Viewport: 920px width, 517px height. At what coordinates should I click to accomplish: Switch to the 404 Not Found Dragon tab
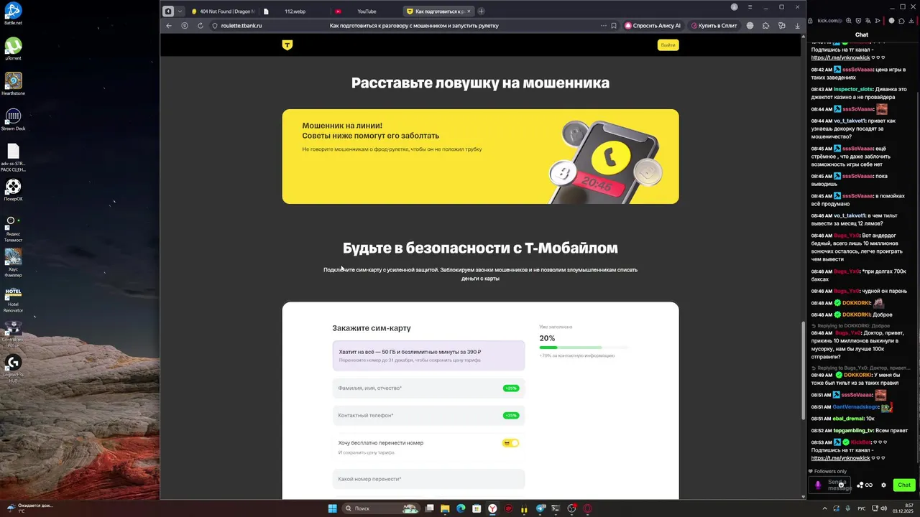click(x=223, y=11)
